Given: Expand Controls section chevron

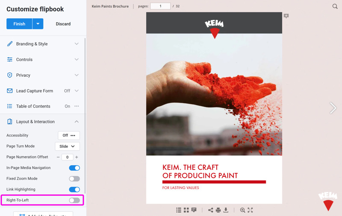Looking at the screenshot, I should [x=77, y=59].
